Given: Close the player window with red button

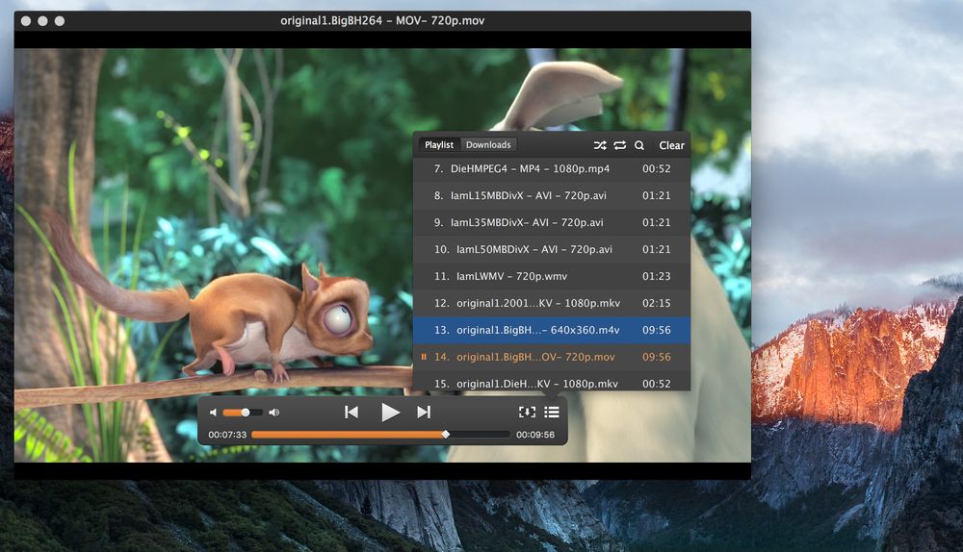Looking at the screenshot, I should pos(26,21).
